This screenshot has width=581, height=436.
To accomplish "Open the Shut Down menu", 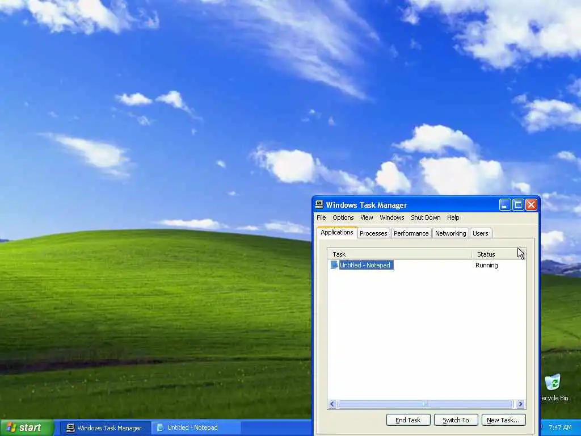I will tap(426, 217).
